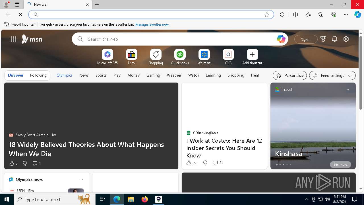
Task: Open Copilot sidebar button
Action: [x=358, y=15]
